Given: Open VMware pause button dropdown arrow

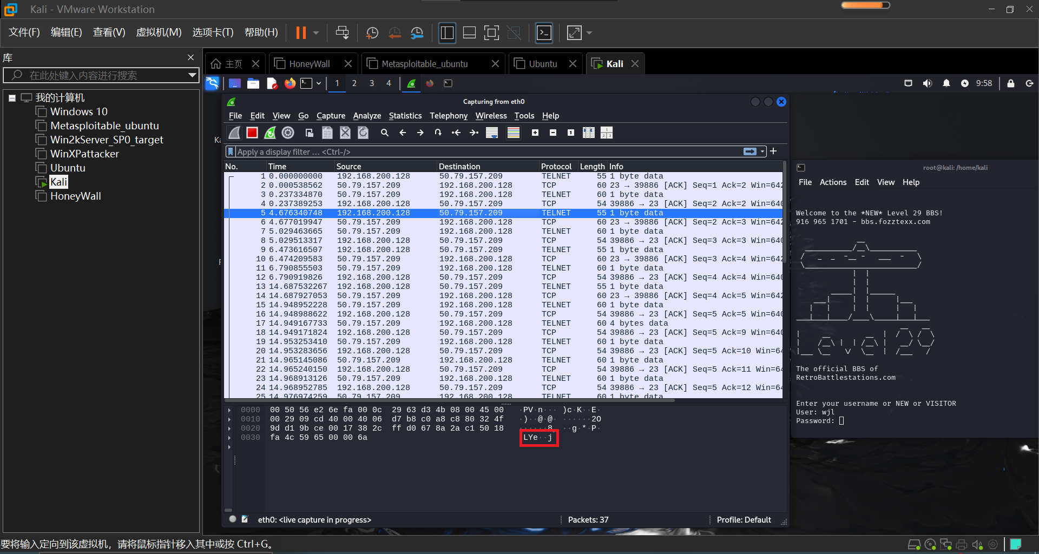Looking at the screenshot, I should [316, 33].
